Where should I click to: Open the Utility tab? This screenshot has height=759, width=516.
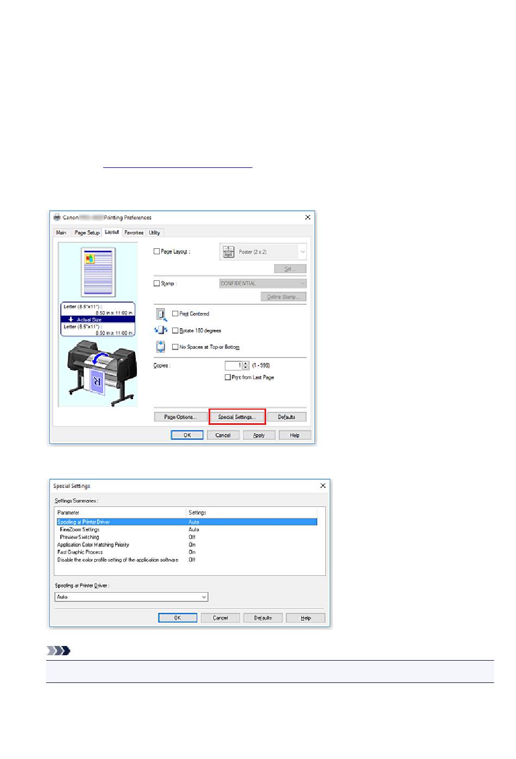[x=155, y=233]
